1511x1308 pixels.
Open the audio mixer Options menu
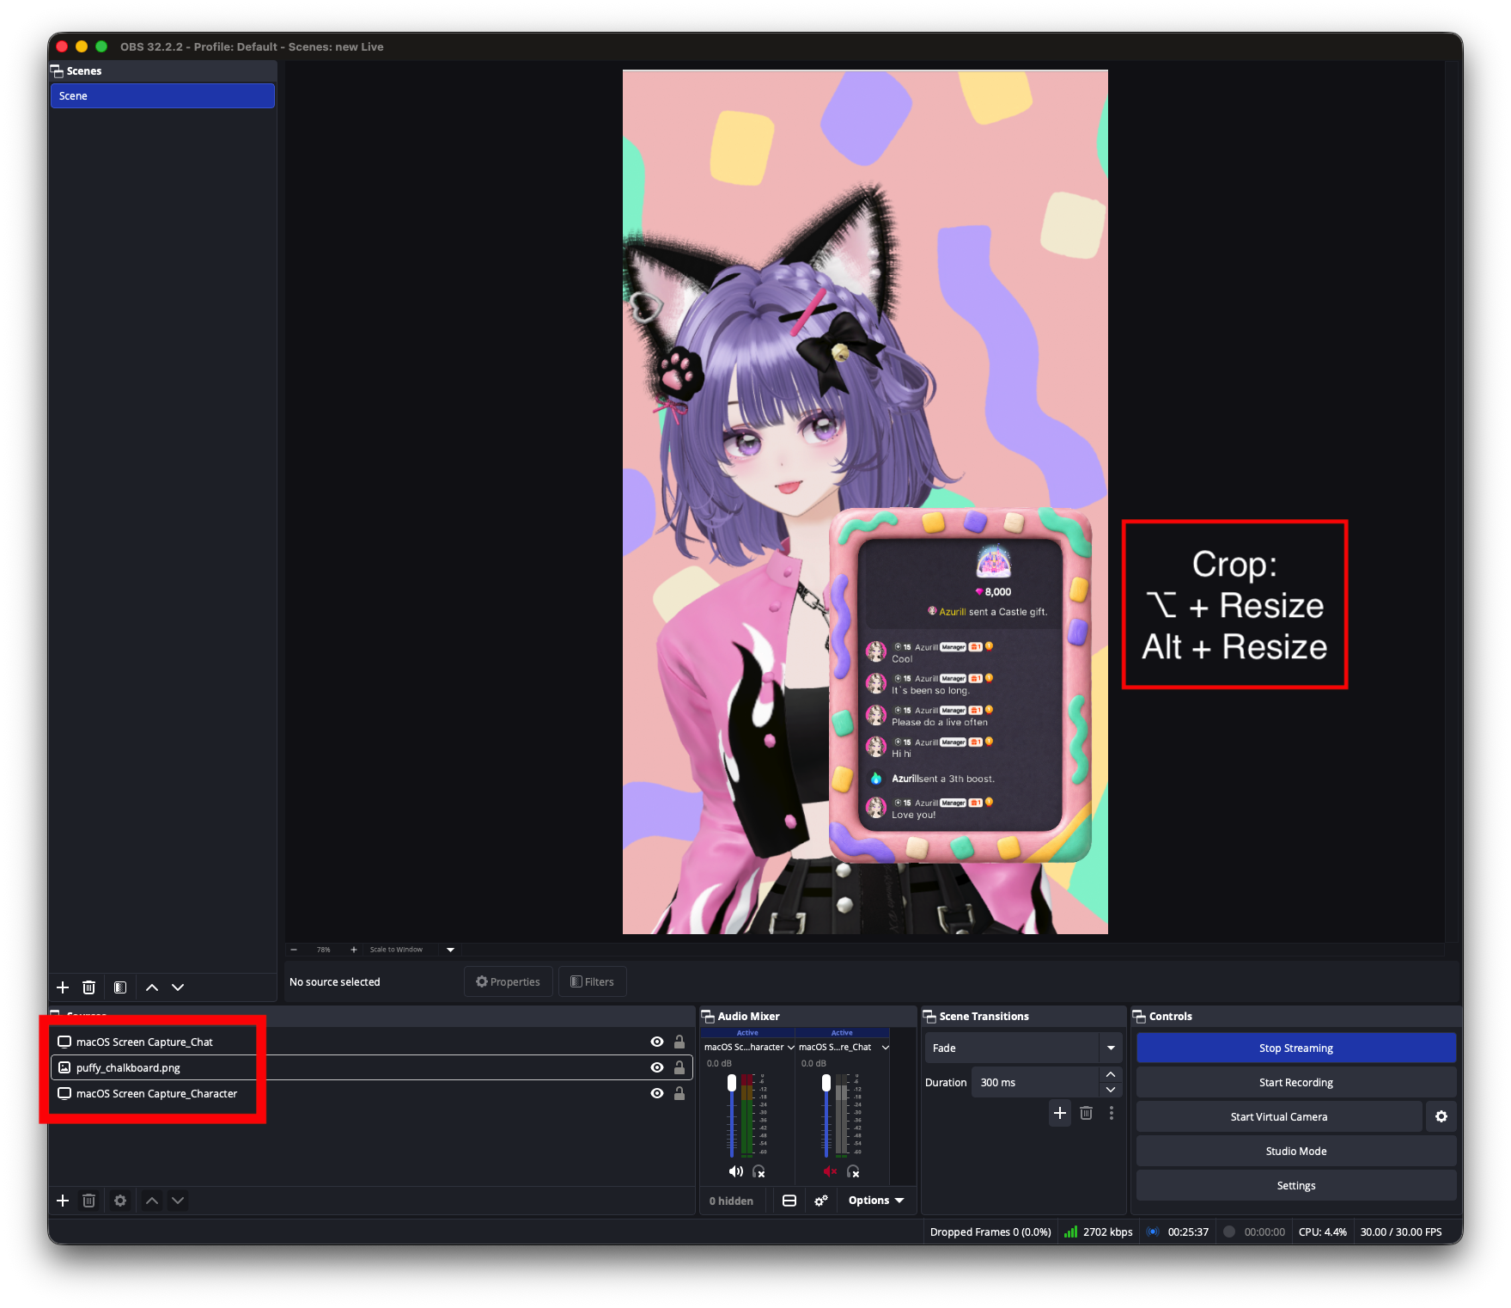(x=876, y=1201)
